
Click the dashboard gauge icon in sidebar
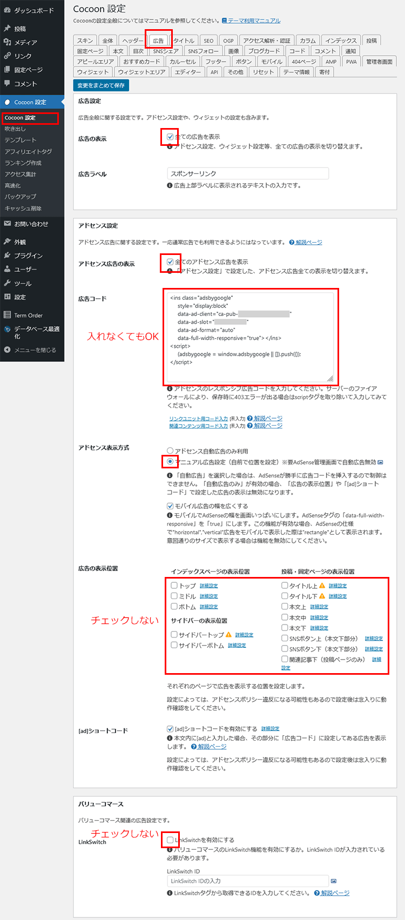(7, 10)
